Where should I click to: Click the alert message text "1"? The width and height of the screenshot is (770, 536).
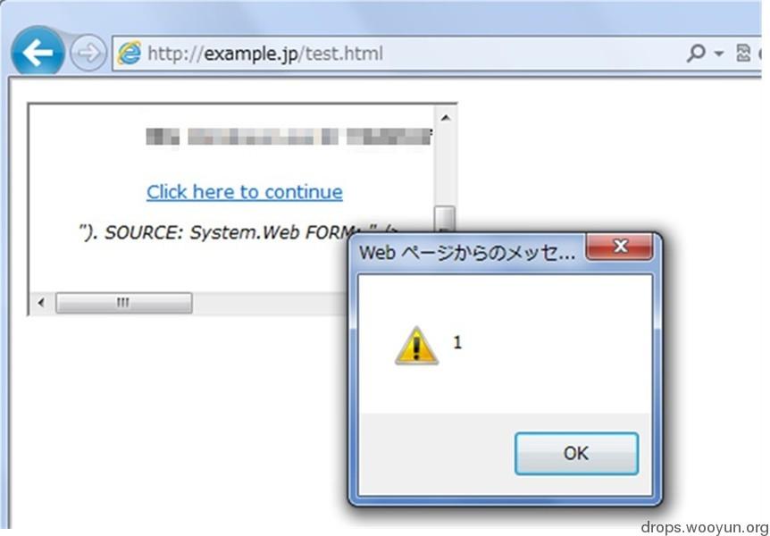click(x=457, y=343)
